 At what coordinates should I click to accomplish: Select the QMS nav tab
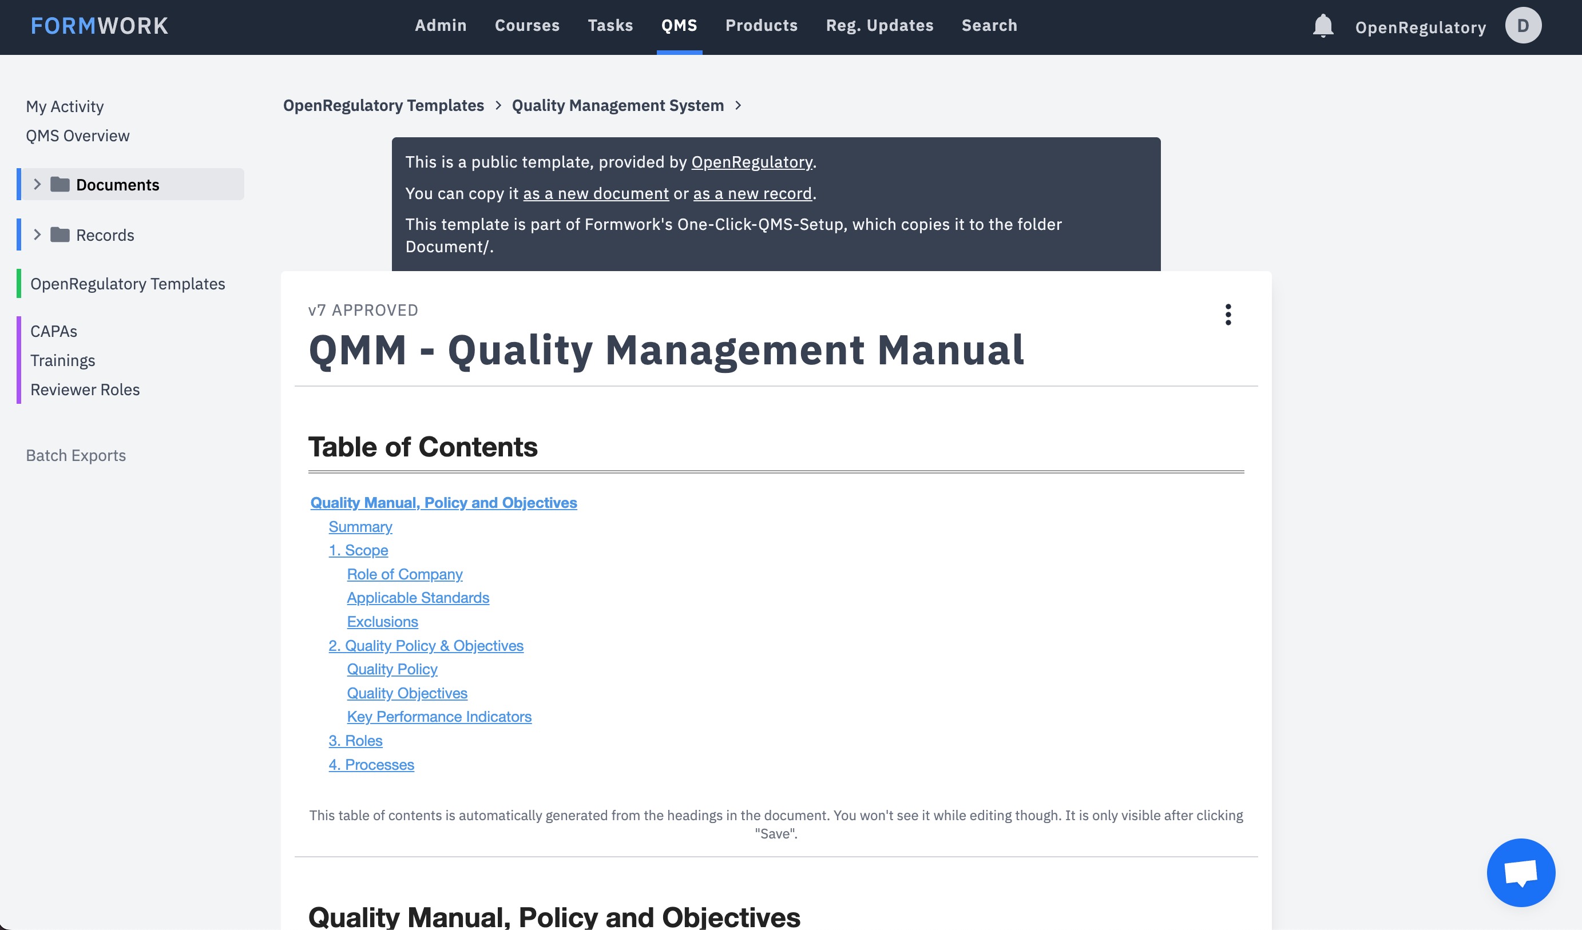pos(679,26)
